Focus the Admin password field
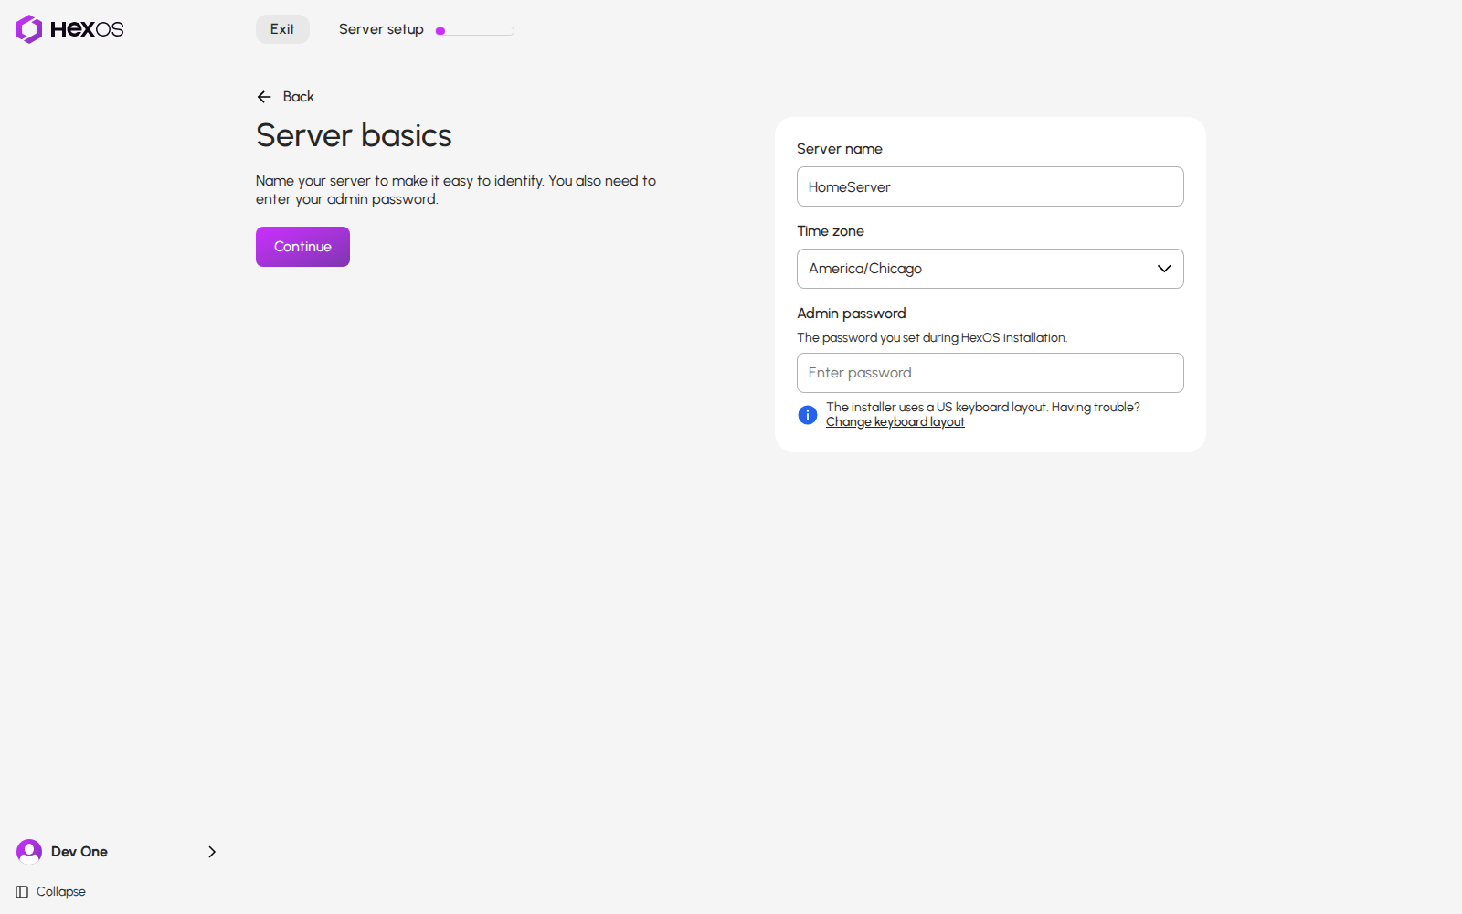This screenshot has width=1462, height=914. tap(991, 373)
